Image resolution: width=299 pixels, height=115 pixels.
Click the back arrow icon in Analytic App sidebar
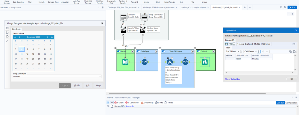7,28
